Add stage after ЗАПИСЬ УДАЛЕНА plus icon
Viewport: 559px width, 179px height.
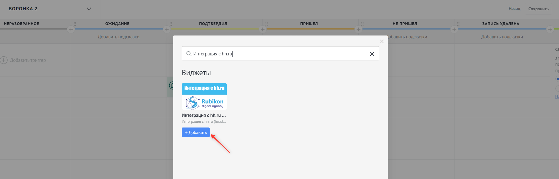click(x=550, y=29)
